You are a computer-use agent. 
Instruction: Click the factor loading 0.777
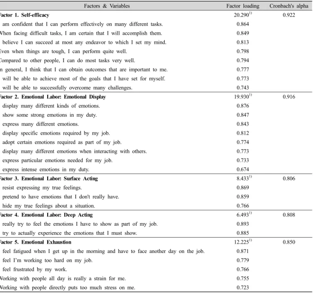click(243, 70)
